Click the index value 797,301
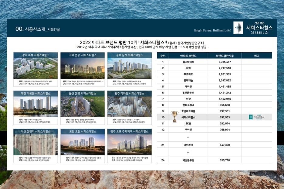284x189 pixels. (225, 111)
